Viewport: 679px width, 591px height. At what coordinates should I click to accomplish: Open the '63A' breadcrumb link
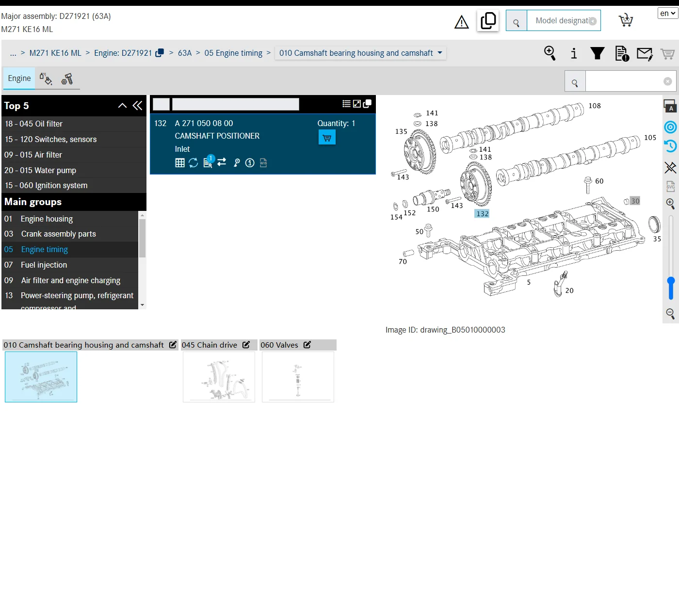(x=185, y=53)
